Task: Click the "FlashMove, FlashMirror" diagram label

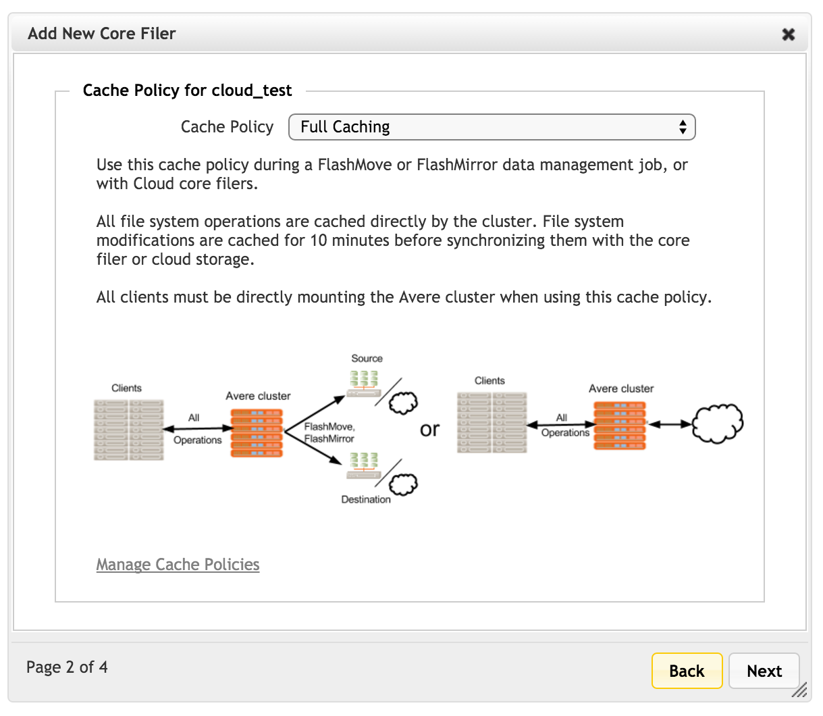Action: [329, 432]
